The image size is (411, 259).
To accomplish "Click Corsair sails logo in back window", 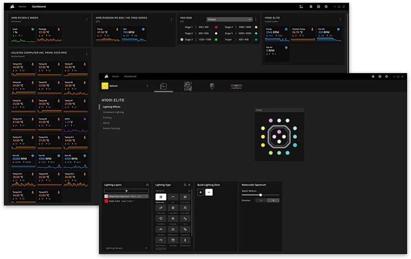I will tap(12, 7).
